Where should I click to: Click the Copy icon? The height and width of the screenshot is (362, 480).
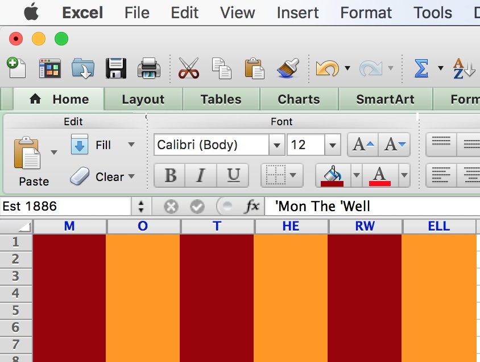tap(222, 67)
